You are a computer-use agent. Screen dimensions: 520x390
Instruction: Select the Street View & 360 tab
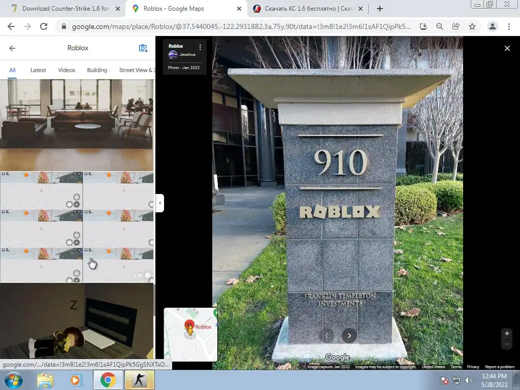point(137,70)
